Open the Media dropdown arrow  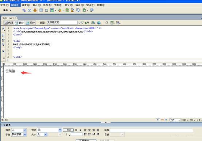pyautogui.click(x=63, y=10)
